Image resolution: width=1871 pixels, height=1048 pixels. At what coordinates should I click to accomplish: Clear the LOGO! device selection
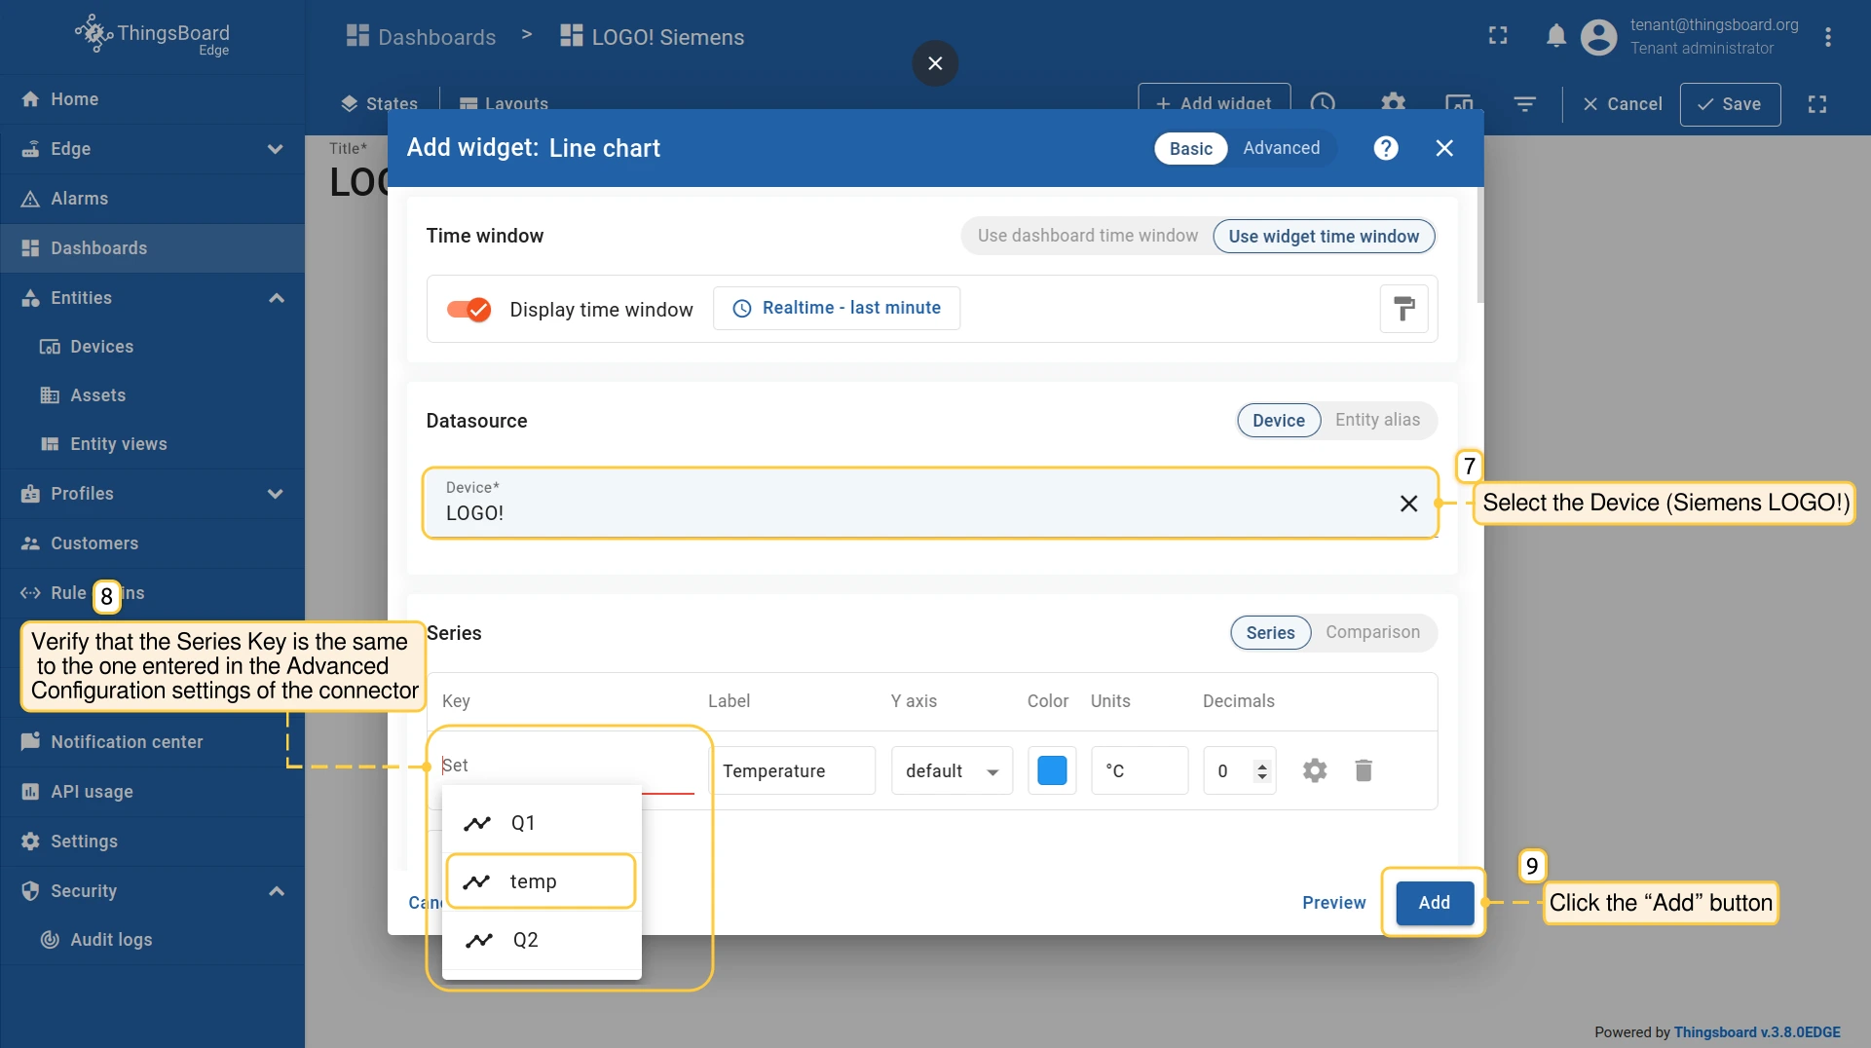pyautogui.click(x=1408, y=504)
